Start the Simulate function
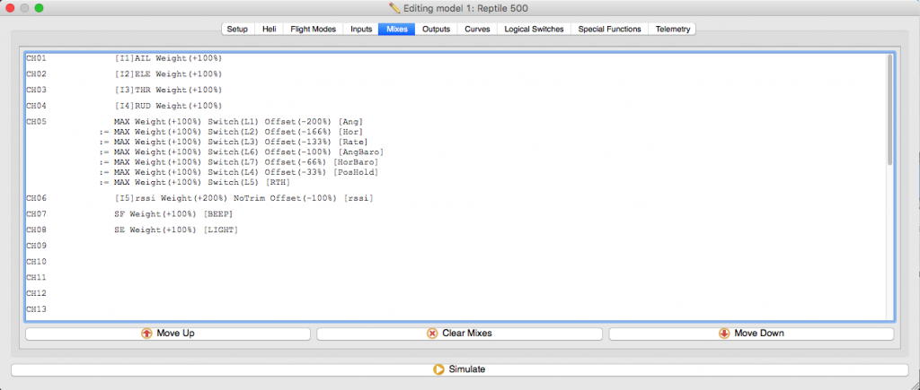920x390 pixels. (459, 368)
